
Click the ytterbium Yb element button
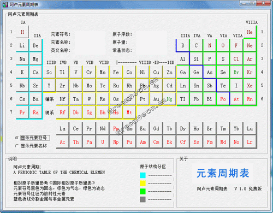(x=236, y=128)
